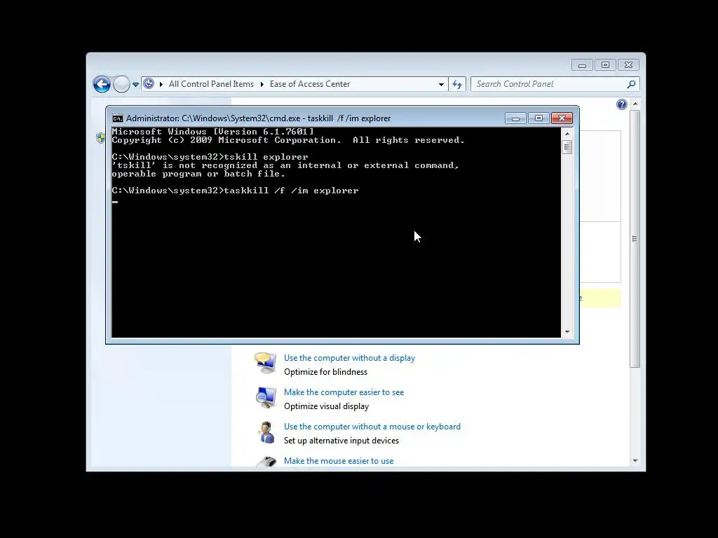Refresh the Control Panel address bar
718x538 pixels.
[457, 84]
